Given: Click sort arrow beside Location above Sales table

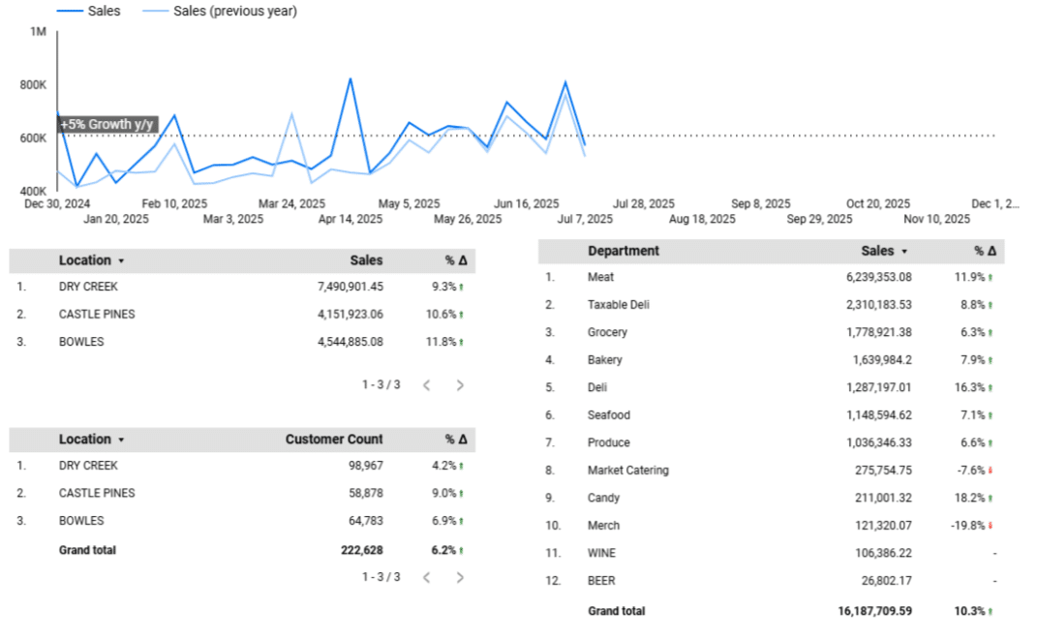Looking at the screenshot, I should click(x=121, y=261).
